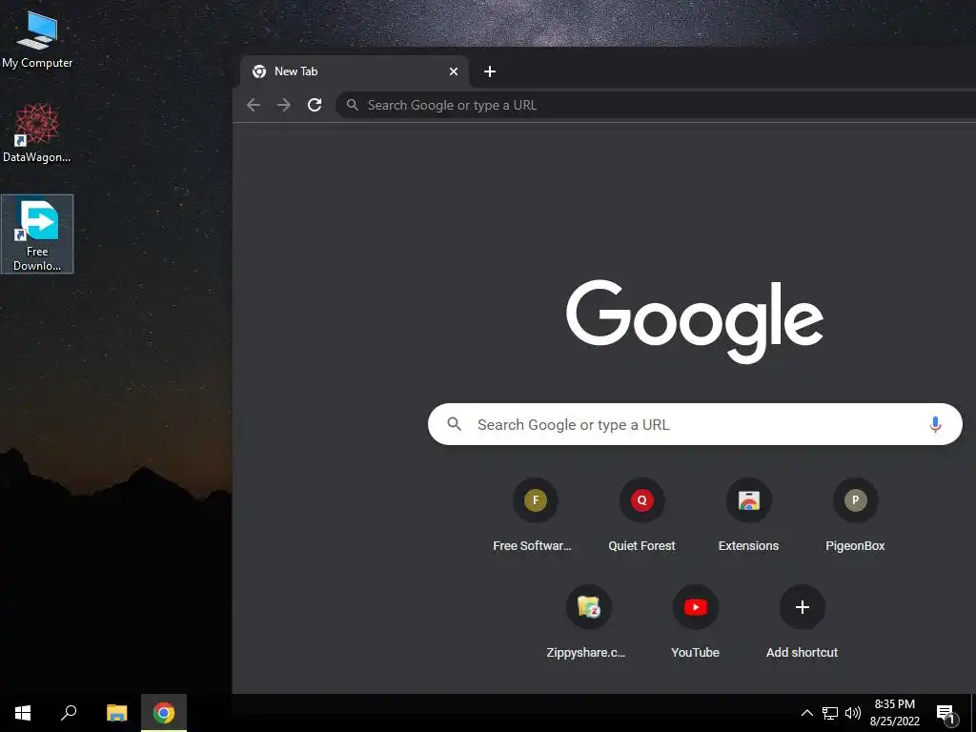The height and width of the screenshot is (732, 976).
Task: Show hidden system tray icons
Action: point(806,713)
